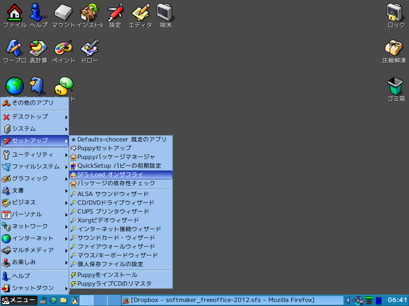Expand the シャットダウン submenu
The width and height of the screenshot is (409, 306).
pyautogui.click(x=34, y=288)
